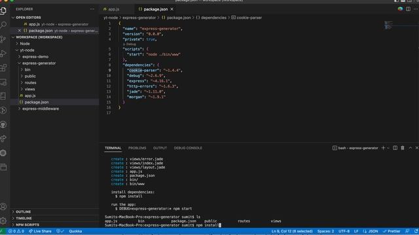The image size is (419, 235).
Task: Expand the TIMELINE section
Action: point(24,218)
